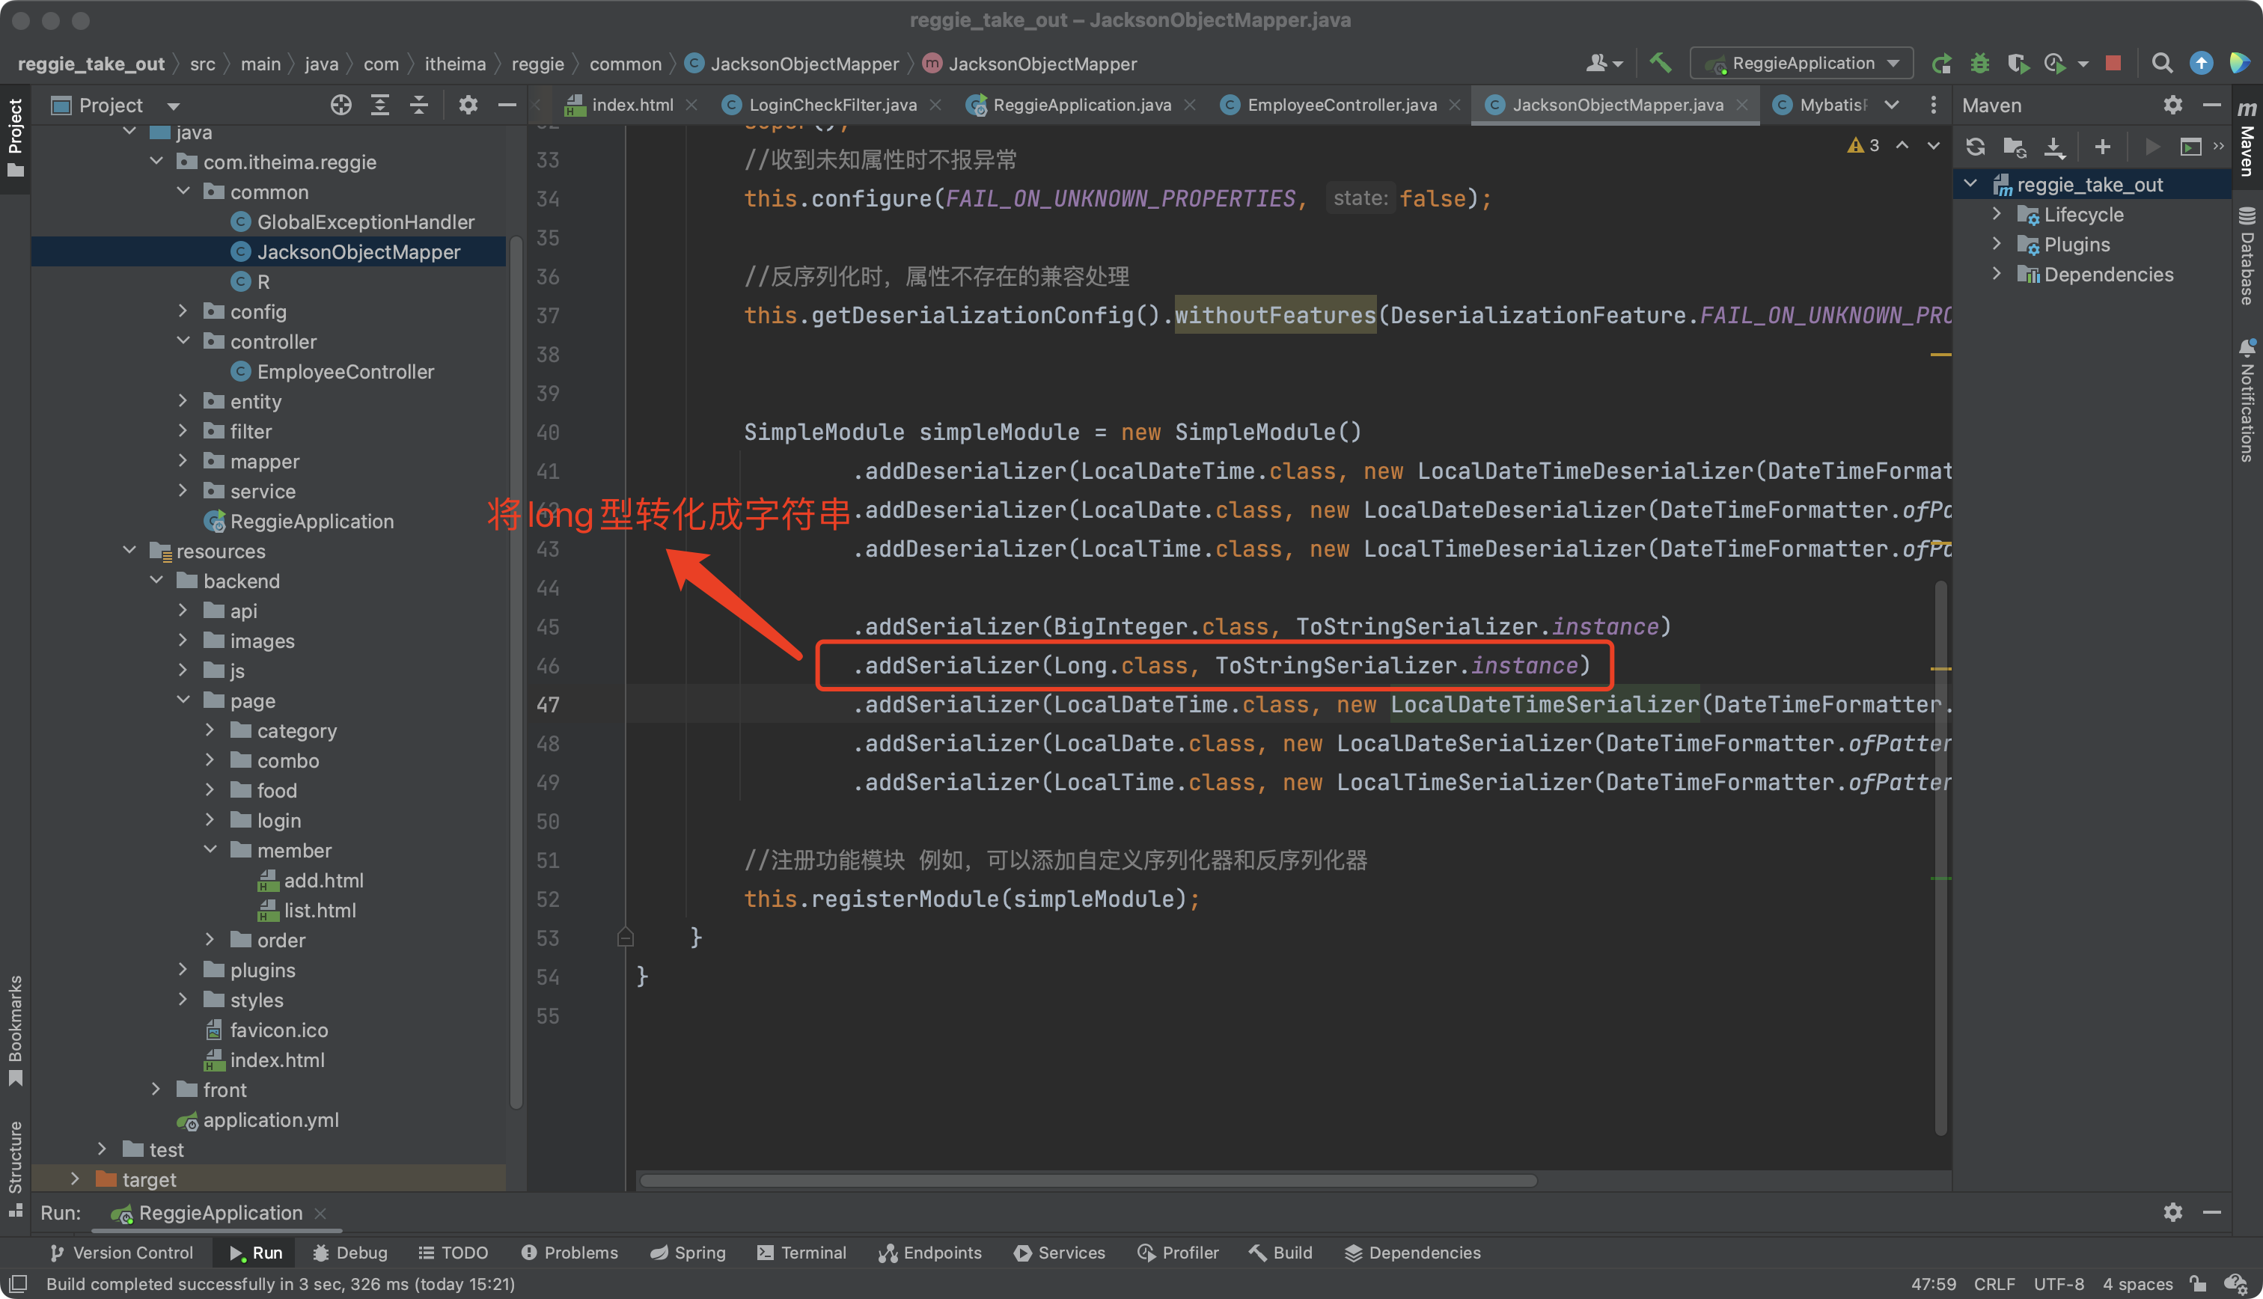Open Maven panel settings gear

click(2172, 106)
